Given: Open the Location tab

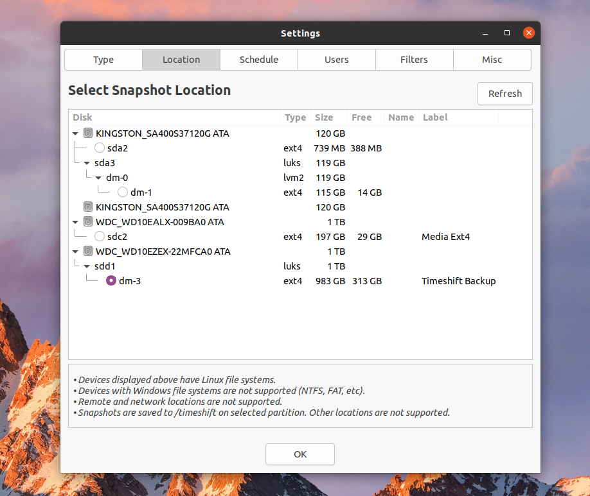Looking at the screenshot, I should click(181, 60).
